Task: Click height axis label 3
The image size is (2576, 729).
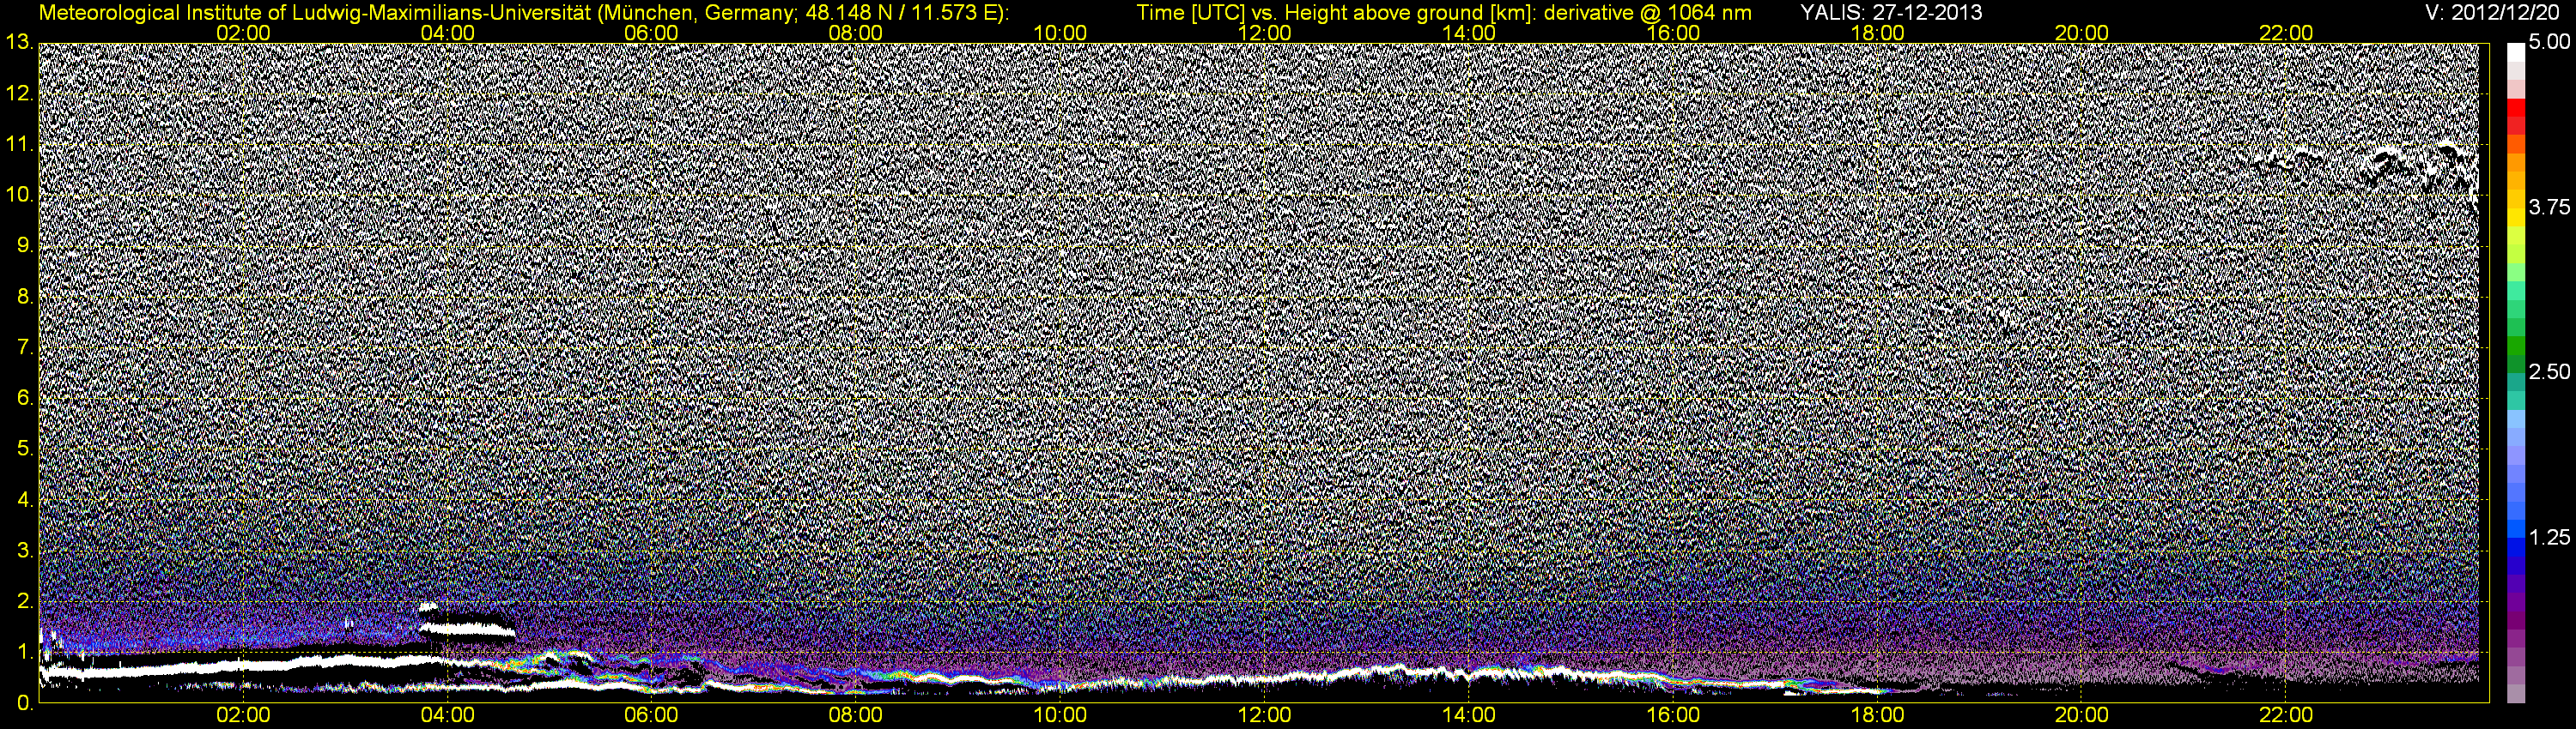Action: (x=25, y=551)
